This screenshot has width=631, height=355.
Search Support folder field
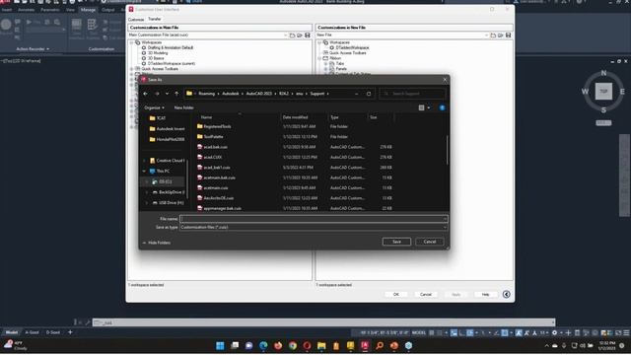(412, 94)
